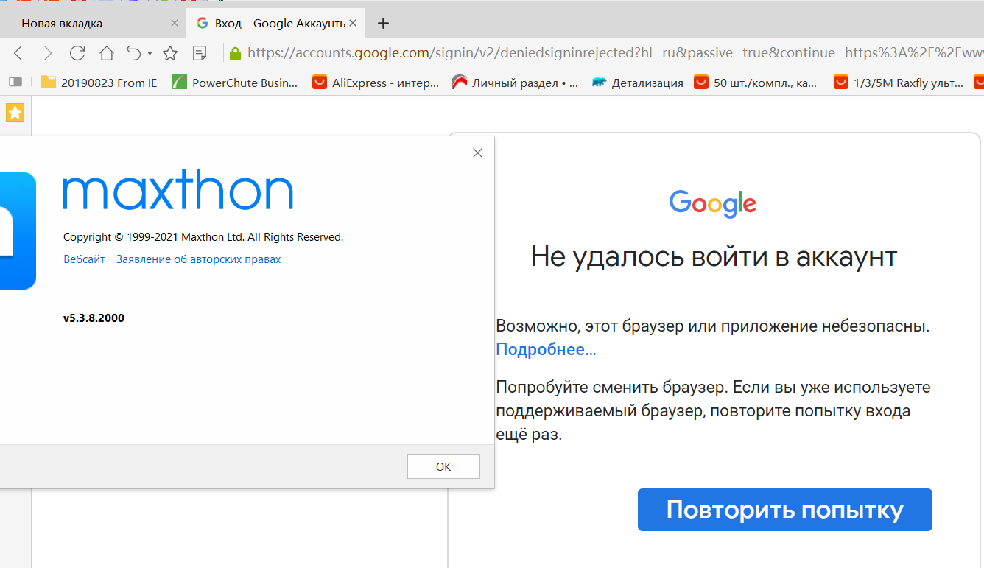
Task: Click the version text v5.3.8.2000
Action: tap(94, 318)
